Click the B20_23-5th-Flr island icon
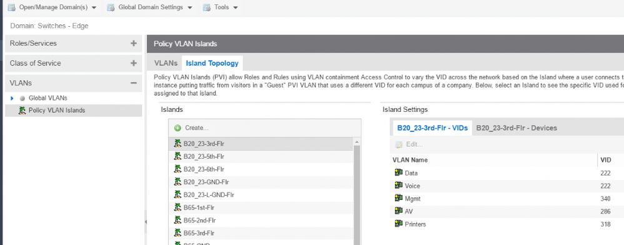The image size is (624, 245). pyautogui.click(x=177, y=156)
